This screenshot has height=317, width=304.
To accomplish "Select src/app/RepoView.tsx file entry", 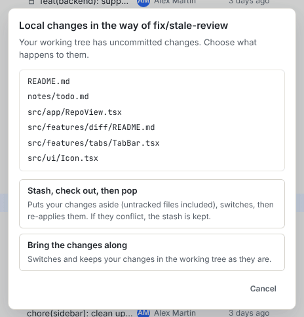I will pos(75,112).
